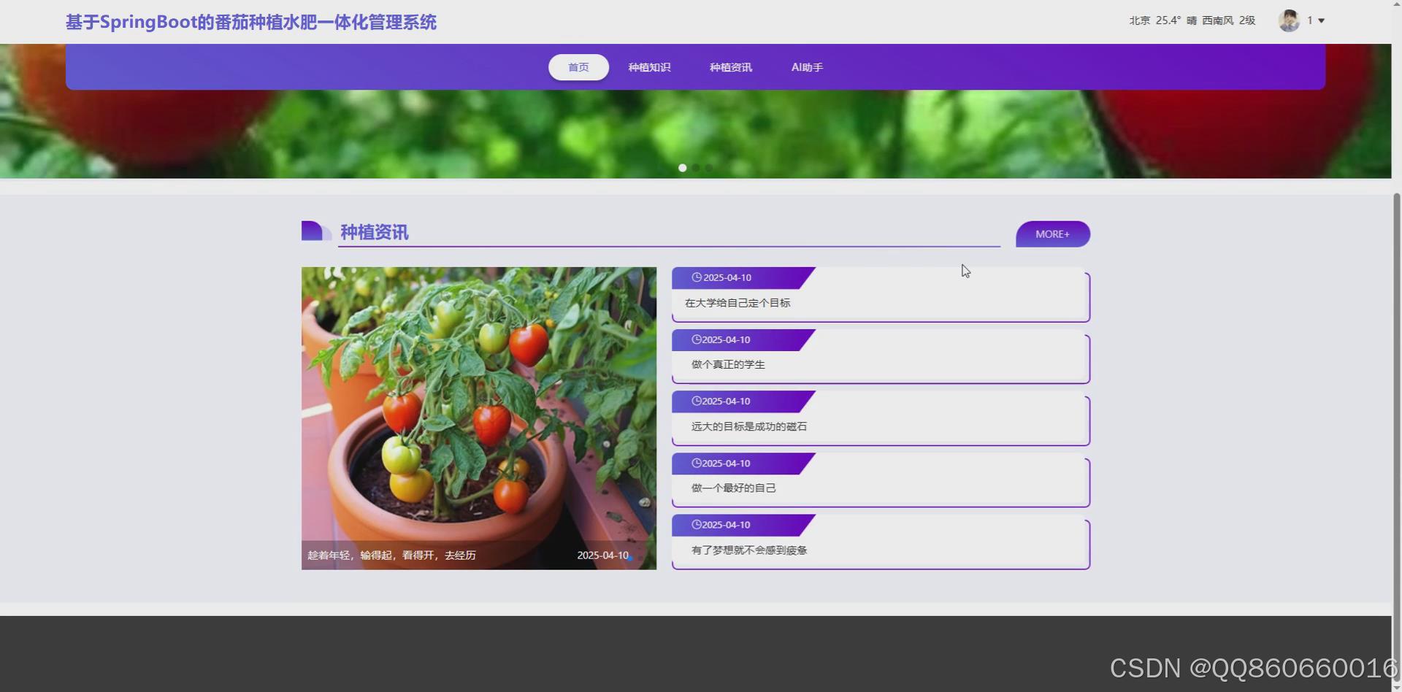This screenshot has height=692, width=1402.
Task: Click the 种植资讯 section heading
Action: point(375,232)
